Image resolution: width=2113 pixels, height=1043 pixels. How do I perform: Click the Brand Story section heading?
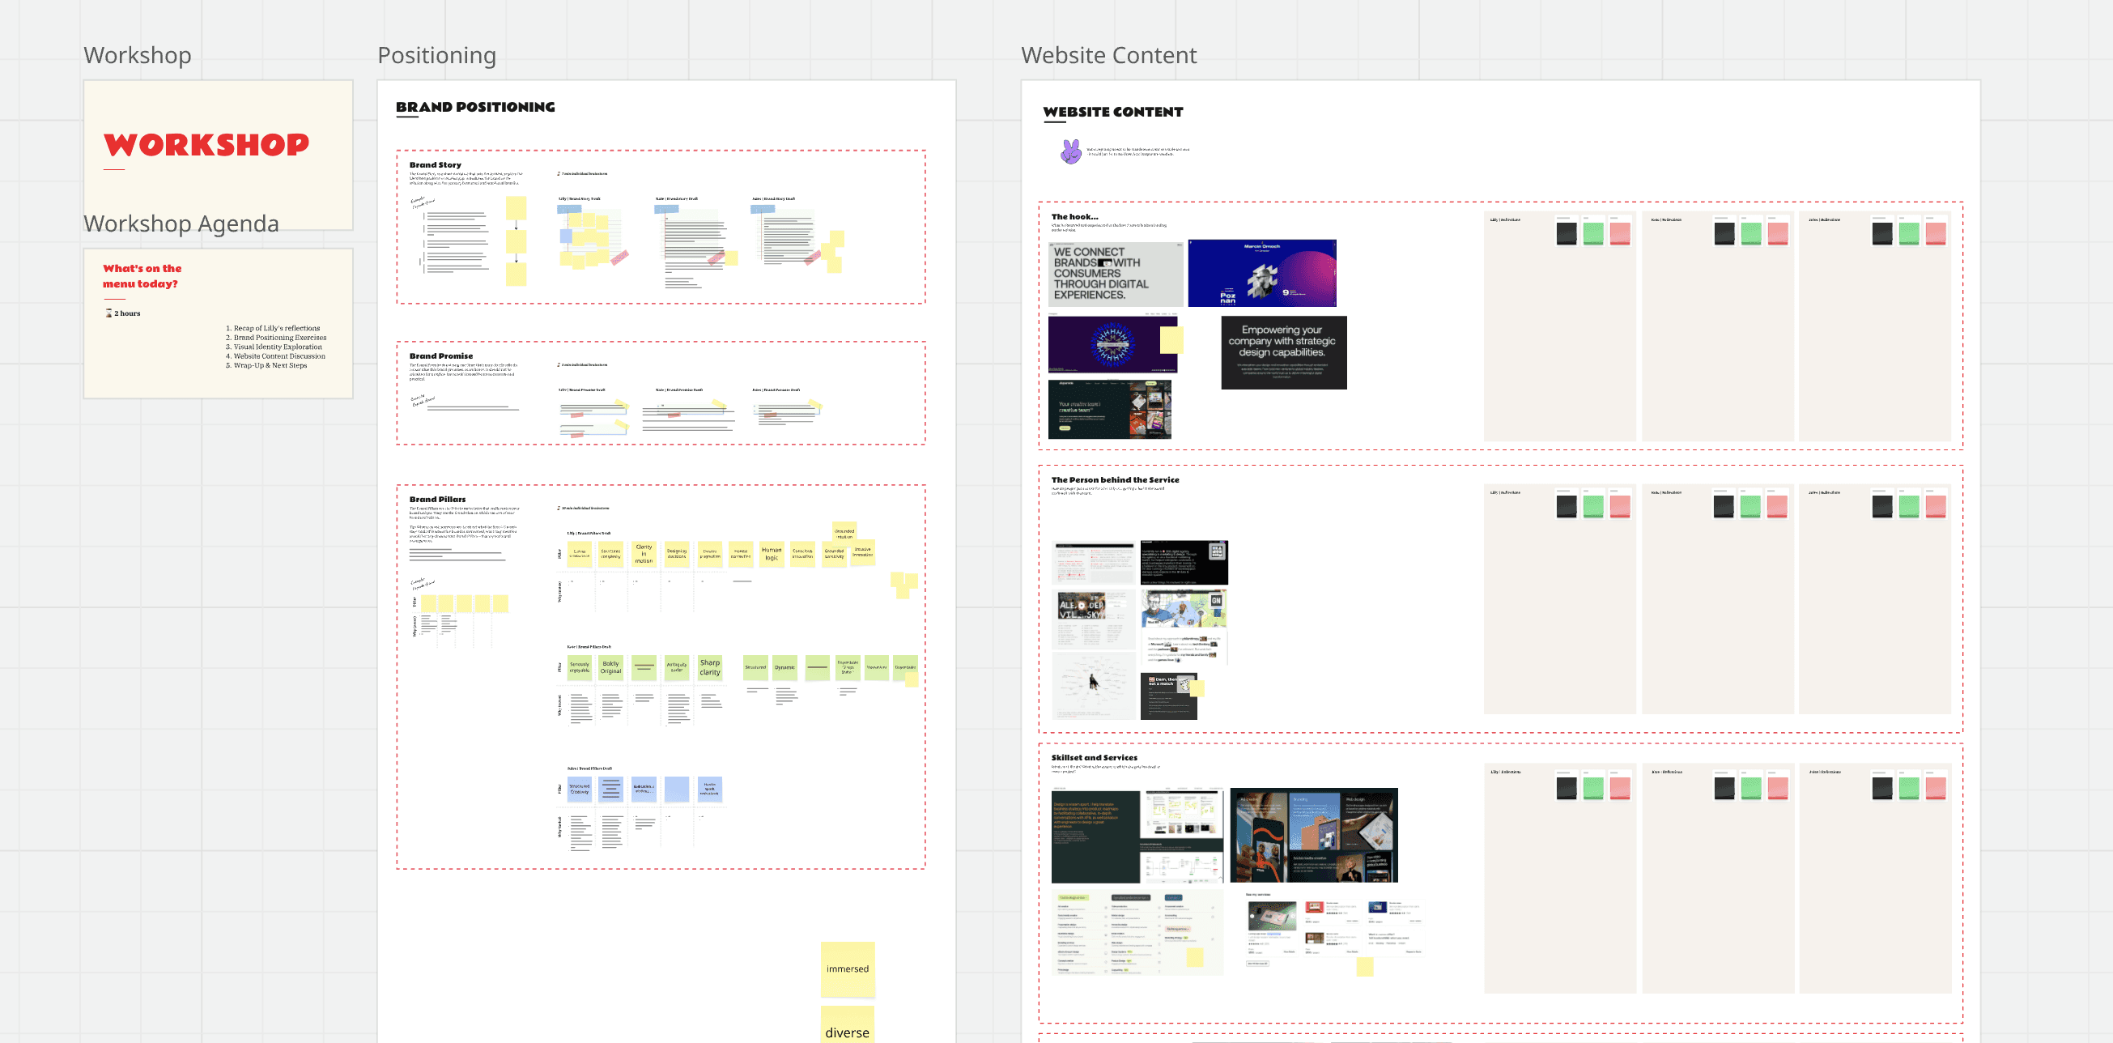[435, 165]
